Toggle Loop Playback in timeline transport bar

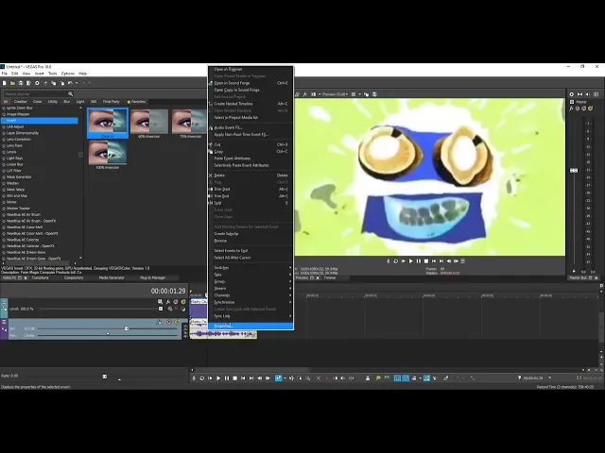pos(201,378)
